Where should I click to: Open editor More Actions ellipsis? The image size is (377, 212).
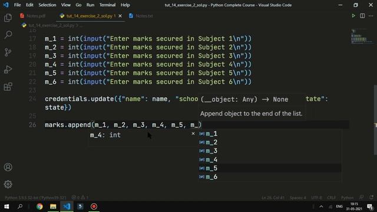(371, 16)
